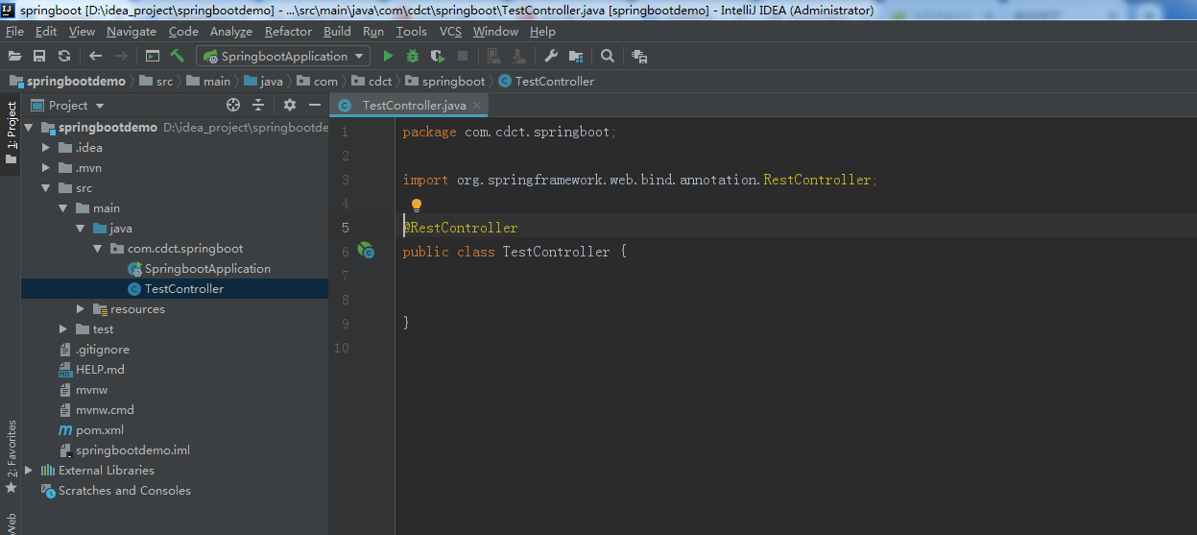Viewport: 1197px width, 535px height.
Task: Collapse all in Project panel
Action: pos(258,105)
